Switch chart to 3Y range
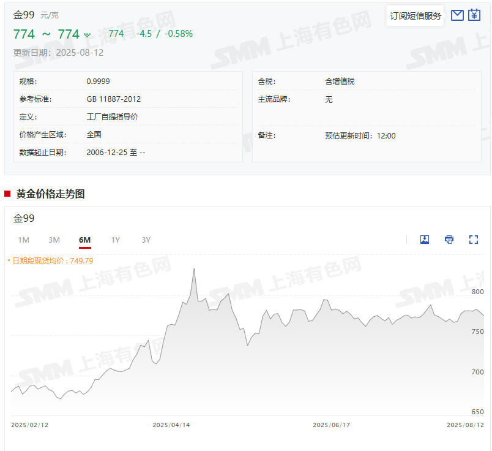 [x=146, y=240]
